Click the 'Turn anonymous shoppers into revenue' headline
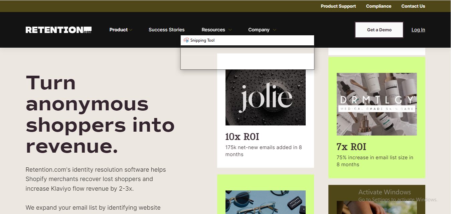This screenshot has height=214, width=451. (100, 114)
